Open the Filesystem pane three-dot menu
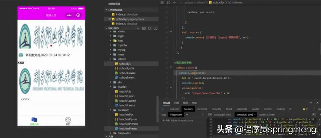 pos(203,115)
